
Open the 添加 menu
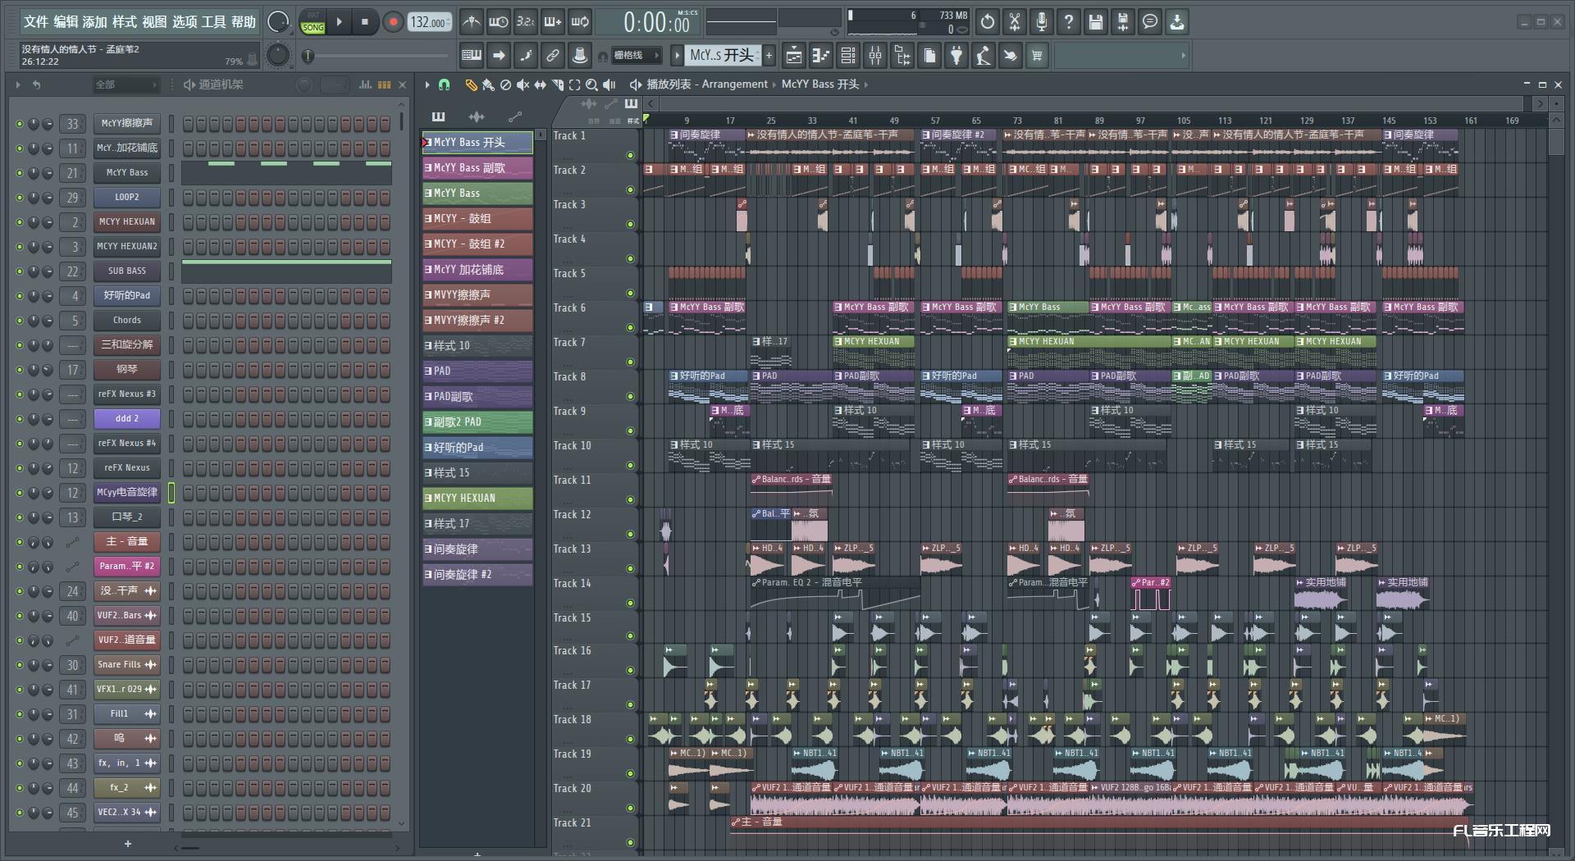point(95,22)
